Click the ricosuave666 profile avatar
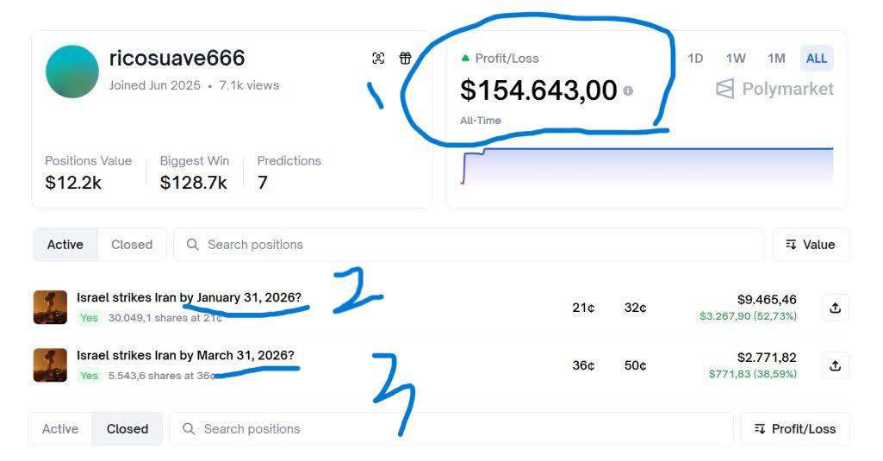The width and height of the screenshot is (883, 461). tap(72, 72)
